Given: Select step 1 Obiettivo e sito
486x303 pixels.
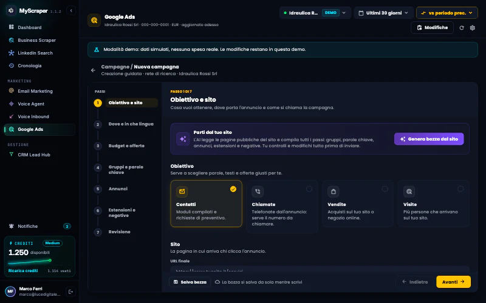Looking at the screenshot, I should [126, 102].
